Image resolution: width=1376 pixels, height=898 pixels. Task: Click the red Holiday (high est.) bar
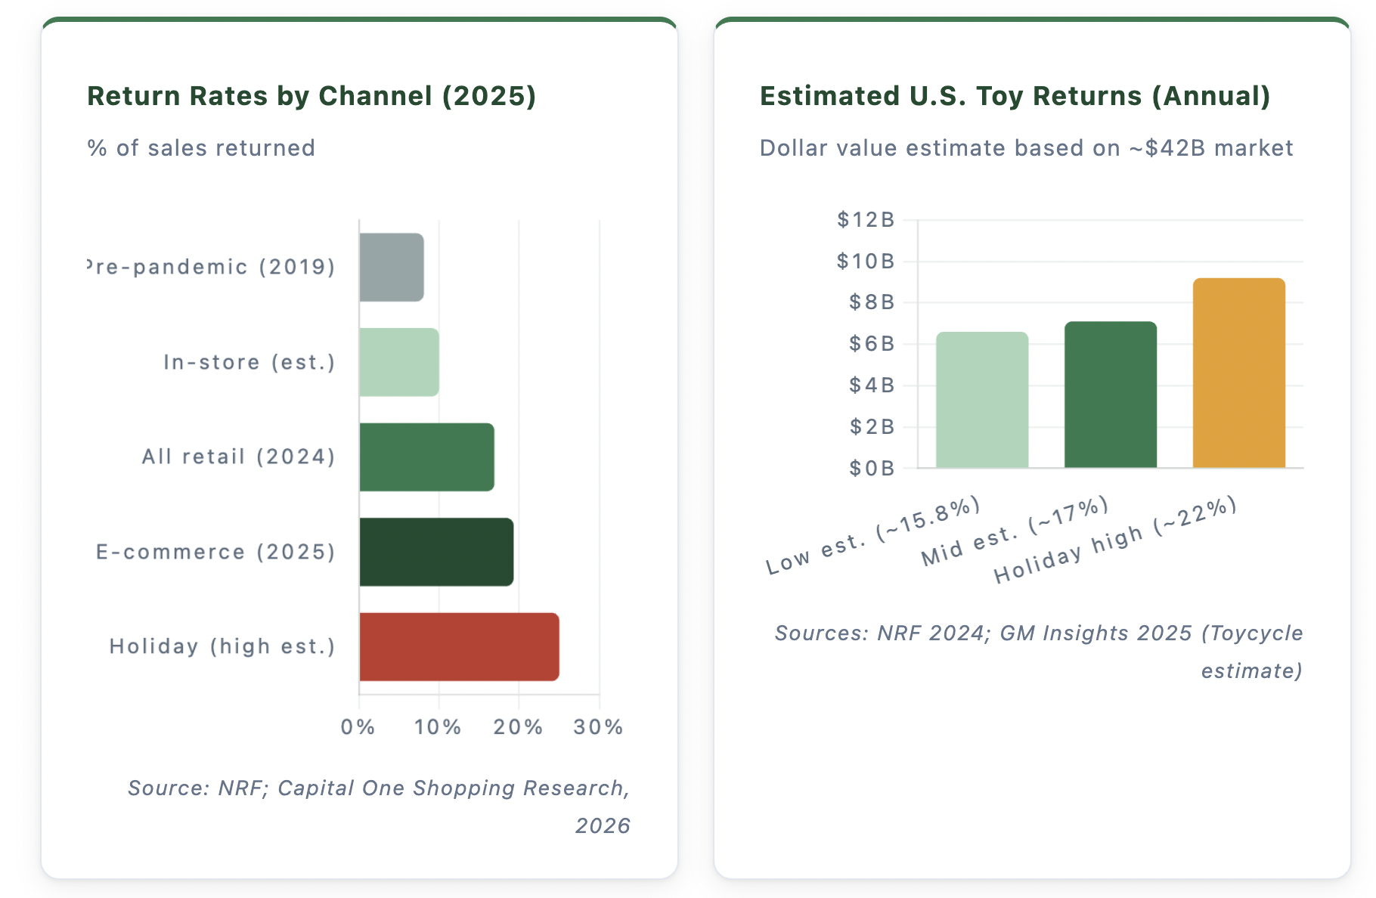(459, 647)
